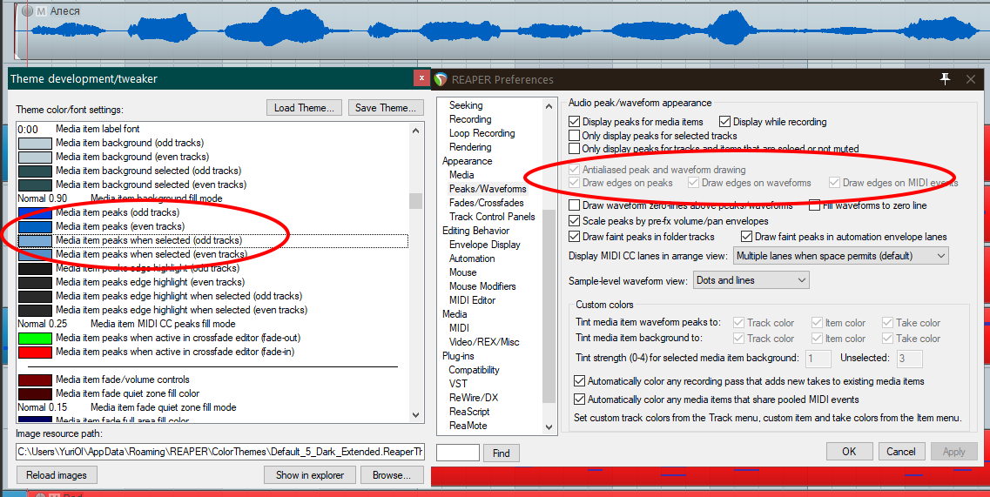
Task: Select Mouse Modifiers in Preferences tree
Action: 482,286
